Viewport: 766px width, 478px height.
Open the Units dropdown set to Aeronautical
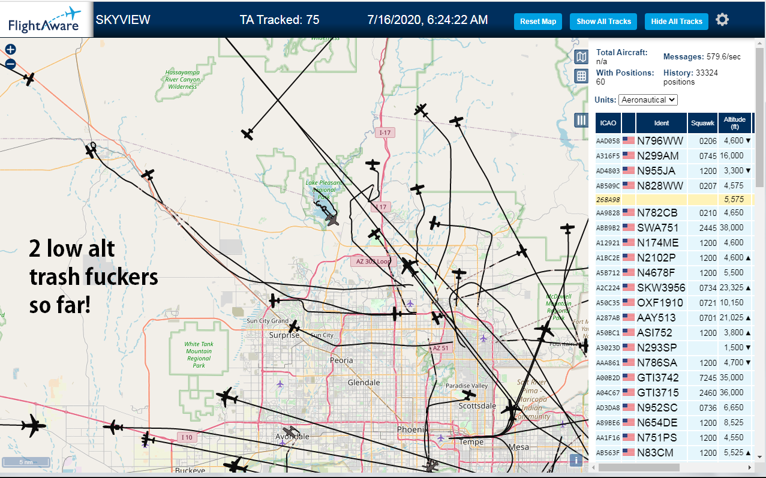click(x=648, y=100)
